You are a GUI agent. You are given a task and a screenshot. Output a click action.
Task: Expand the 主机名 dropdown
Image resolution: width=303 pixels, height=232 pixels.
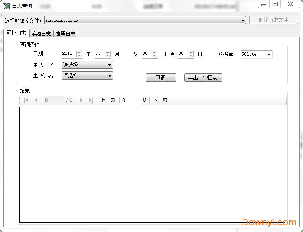pyautogui.click(x=109, y=76)
